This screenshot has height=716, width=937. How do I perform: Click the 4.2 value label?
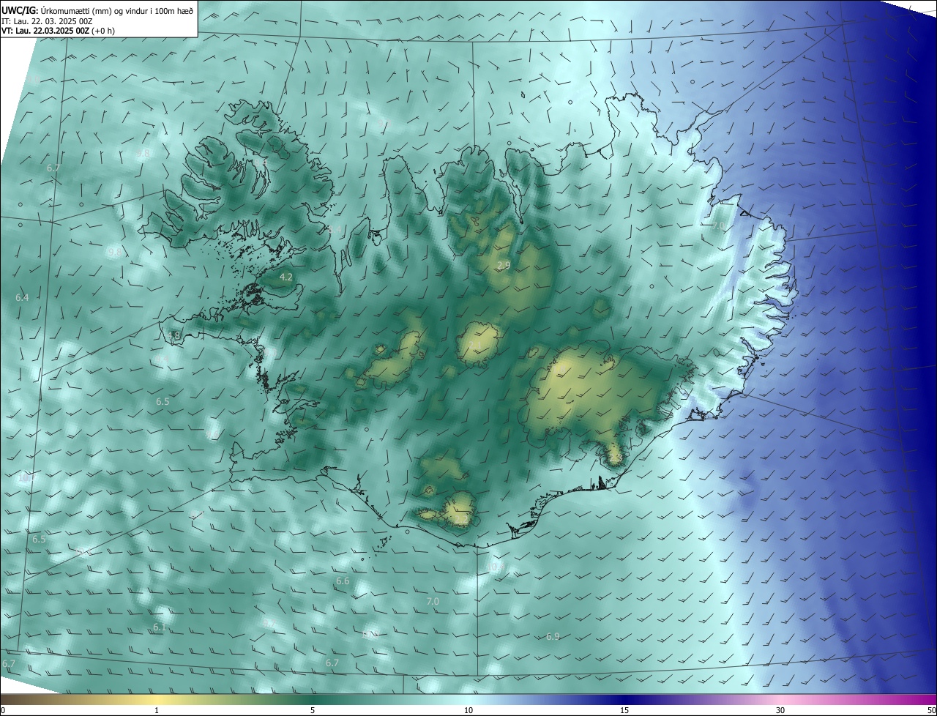pos(286,277)
